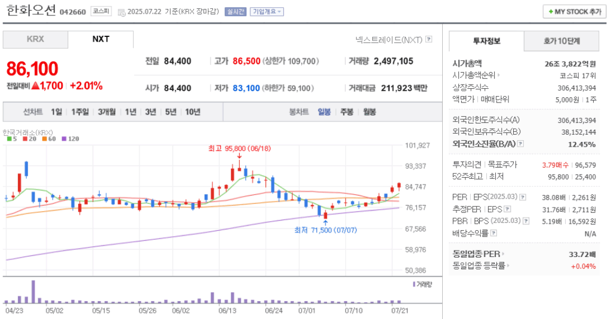Viewport: 611px width, 319px height.
Task: Click the 외국인소진율(B/A) help icon
Action: [520, 144]
